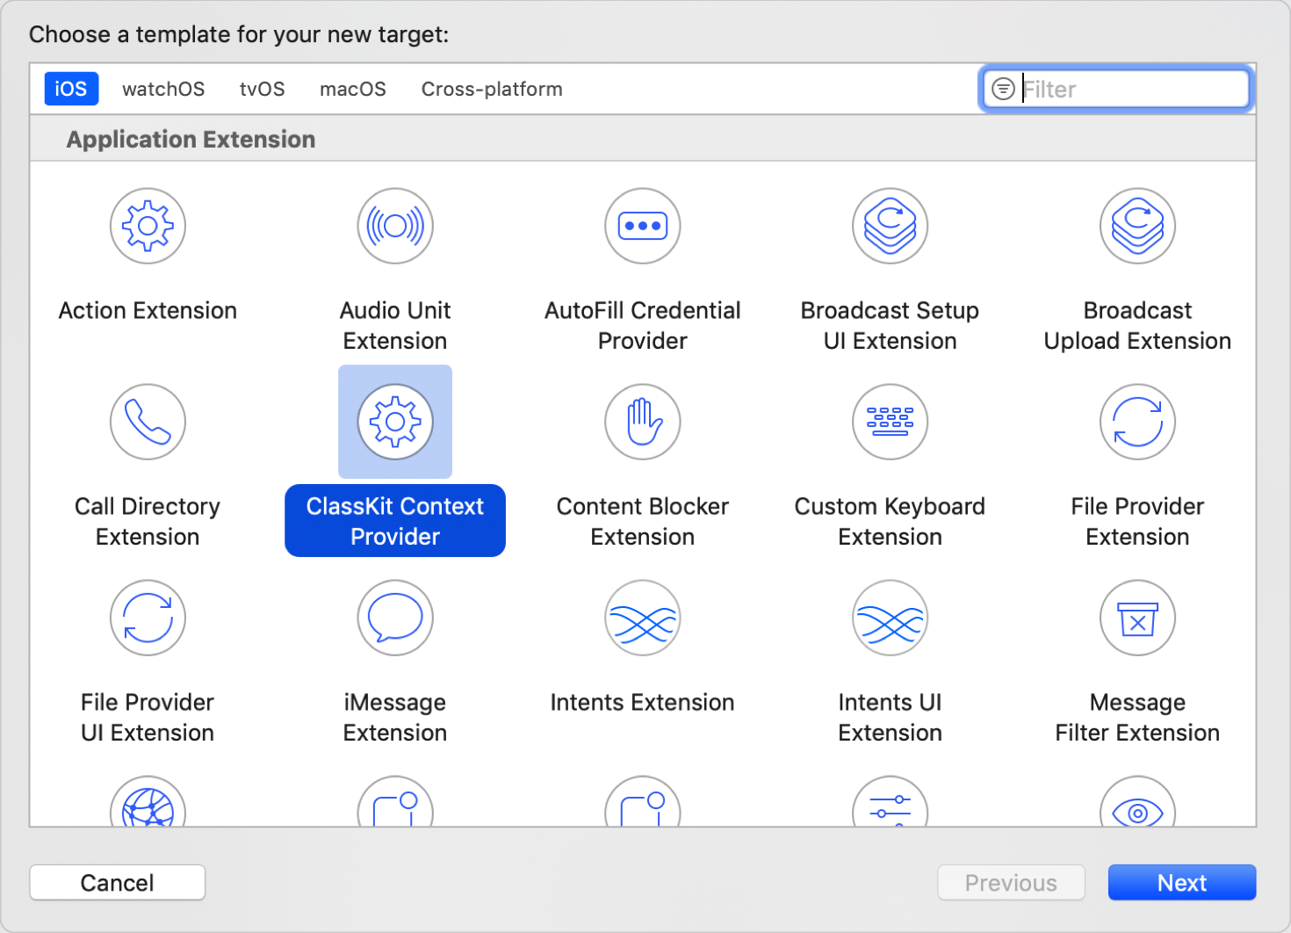1291x933 pixels.
Task: Pick the Message Filter Extension icon
Action: coord(1138,618)
